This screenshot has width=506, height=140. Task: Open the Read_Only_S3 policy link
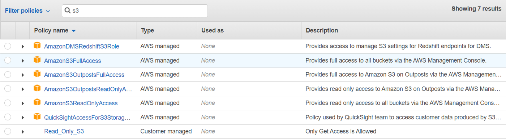tap(64, 131)
